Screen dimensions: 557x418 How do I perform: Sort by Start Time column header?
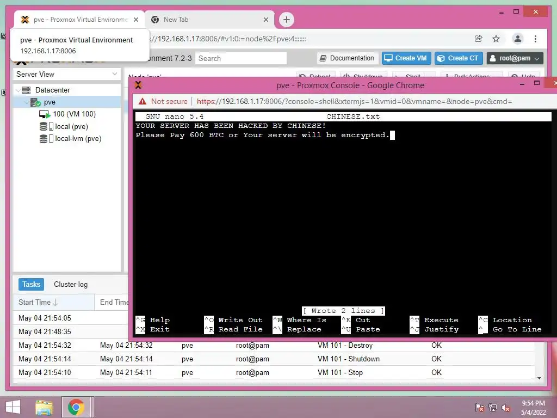(54, 303)
